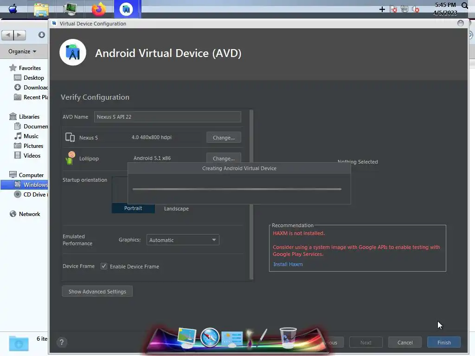Click the Explorer download arrow icon
Viewport: 475px width, 356px height.
[x=41, y=35]
